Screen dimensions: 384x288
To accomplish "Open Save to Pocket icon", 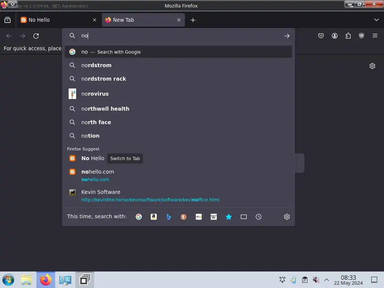I will (x=321, y=36).
